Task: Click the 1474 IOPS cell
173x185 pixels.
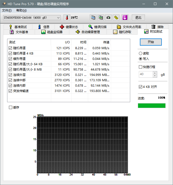Action: (62, 86)
